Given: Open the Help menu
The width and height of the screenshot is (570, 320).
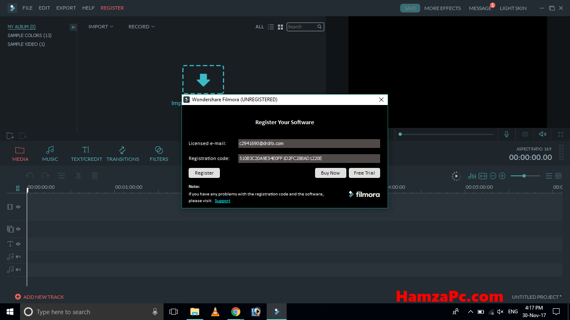Looking at the screenshot, I should 88,8.
